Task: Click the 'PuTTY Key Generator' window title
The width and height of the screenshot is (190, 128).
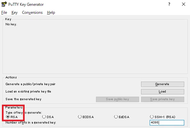Action: coord(26,4)
